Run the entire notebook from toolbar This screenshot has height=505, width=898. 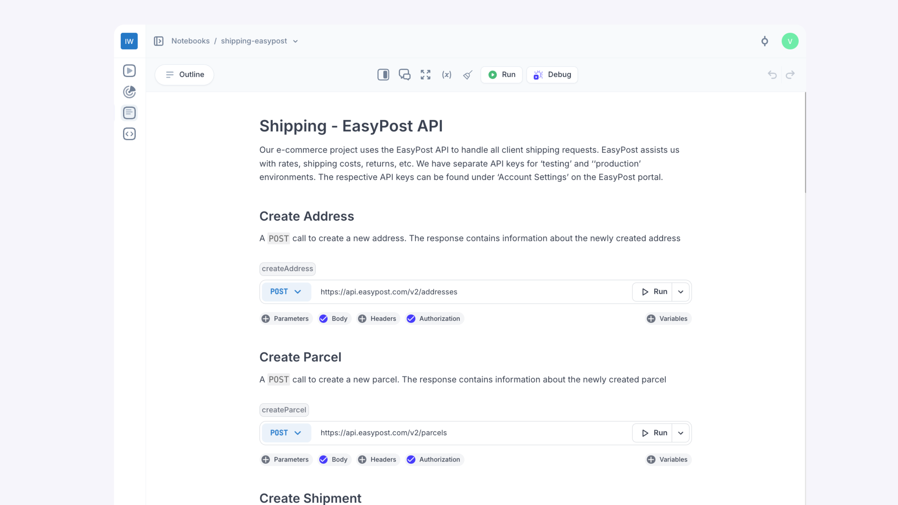(502, 75)
